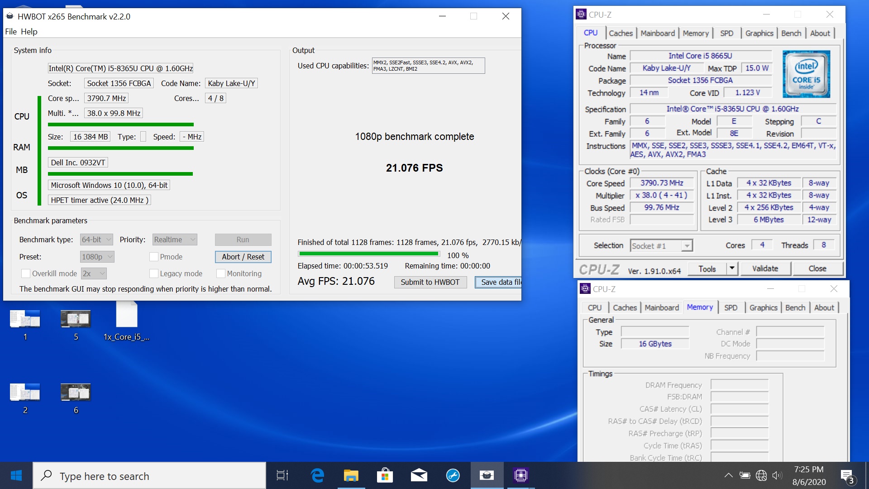Click the taskbar clock showing 7:25 PM
Image resolution: width=869 pixels, height=489 pixels.
click(809, 475)
